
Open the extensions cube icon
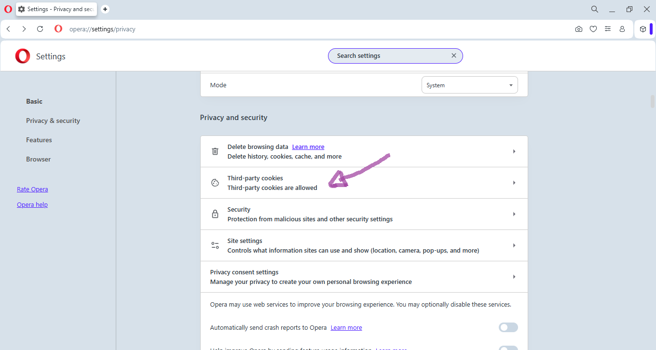[x=642, y=29]
